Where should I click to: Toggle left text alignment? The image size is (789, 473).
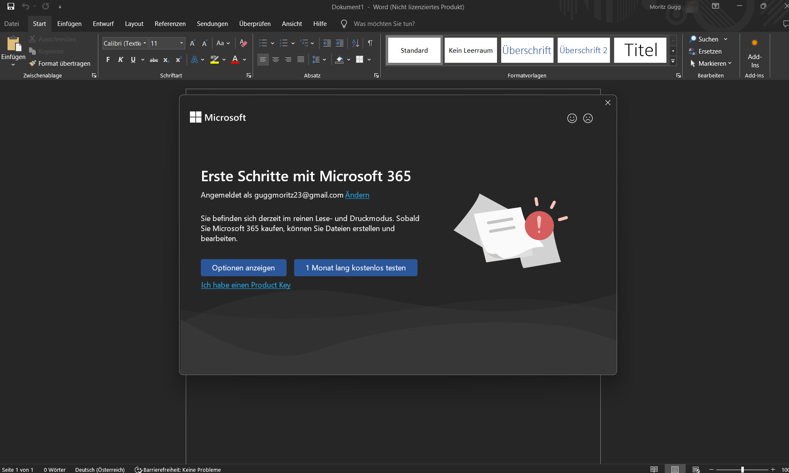pyautogui.click(x=263, y=60)
